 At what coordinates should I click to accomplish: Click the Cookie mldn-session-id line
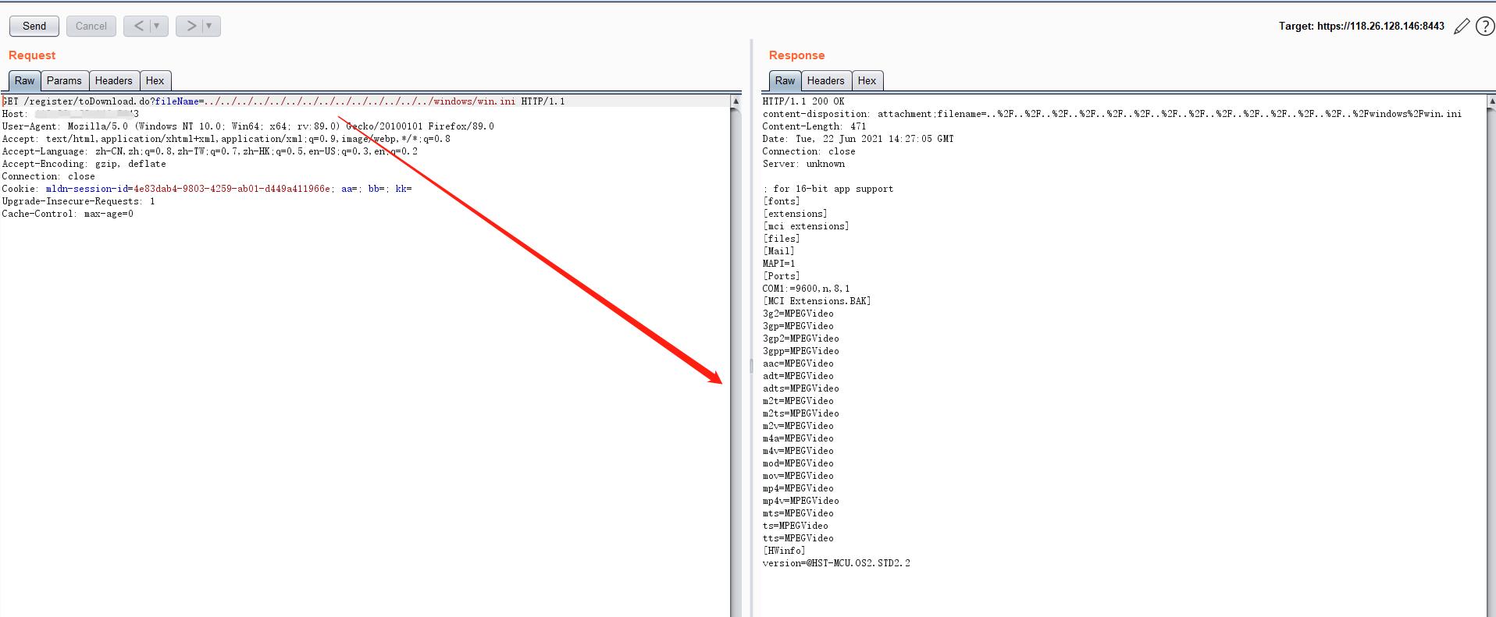click(206, 189)
